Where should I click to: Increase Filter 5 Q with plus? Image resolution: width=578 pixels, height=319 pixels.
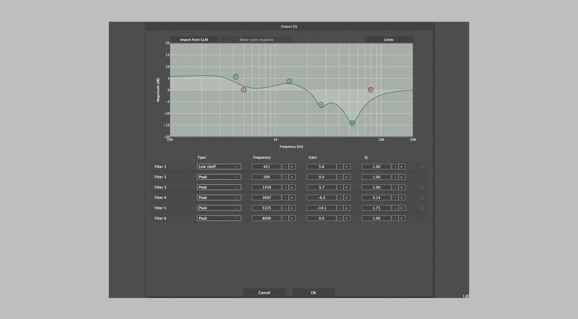[402, 208]
